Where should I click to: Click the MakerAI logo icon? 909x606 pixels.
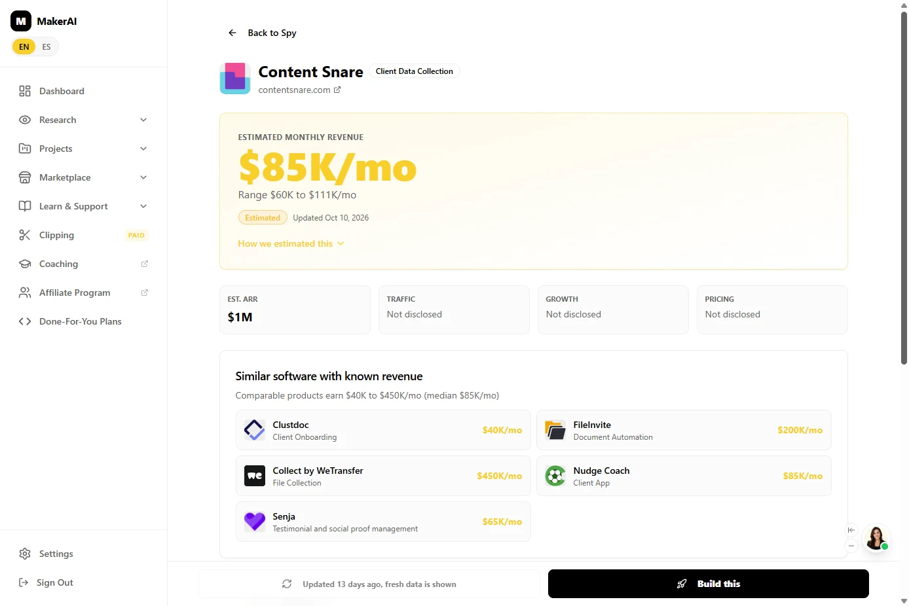pyautogui.click(x=21, y=21)
